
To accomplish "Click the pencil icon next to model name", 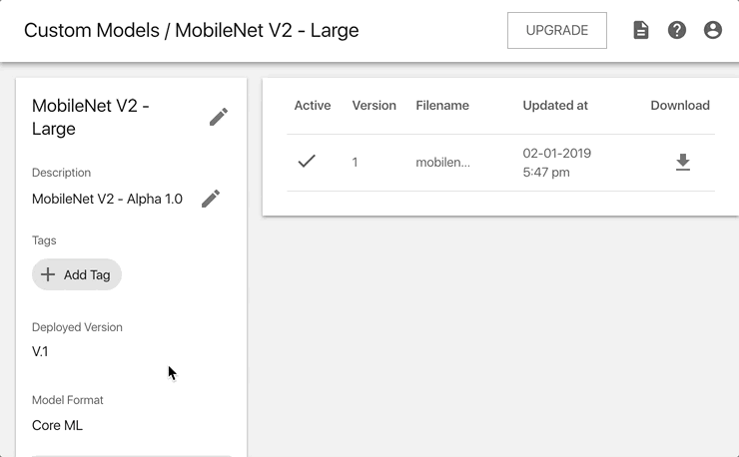I will [x=219, y=117].
